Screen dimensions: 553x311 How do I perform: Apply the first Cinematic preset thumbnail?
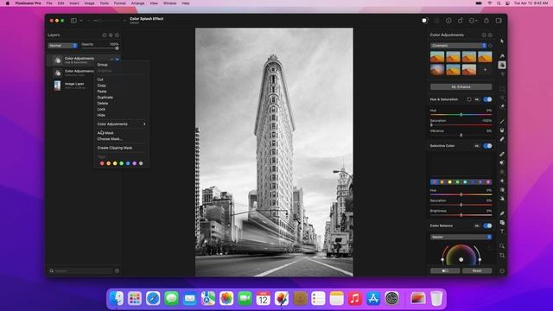click(x=437, y=57)
